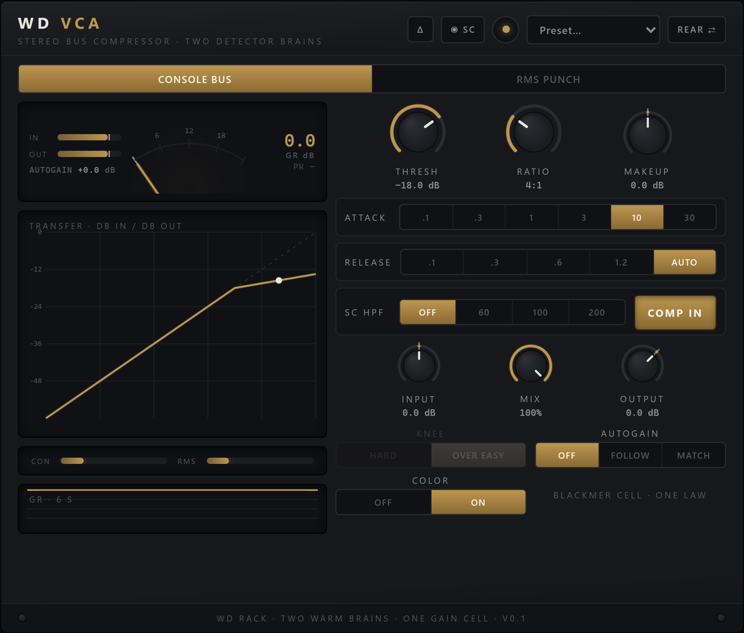Set release to .3
The image size is (744, 633).
tap(495, 262)
